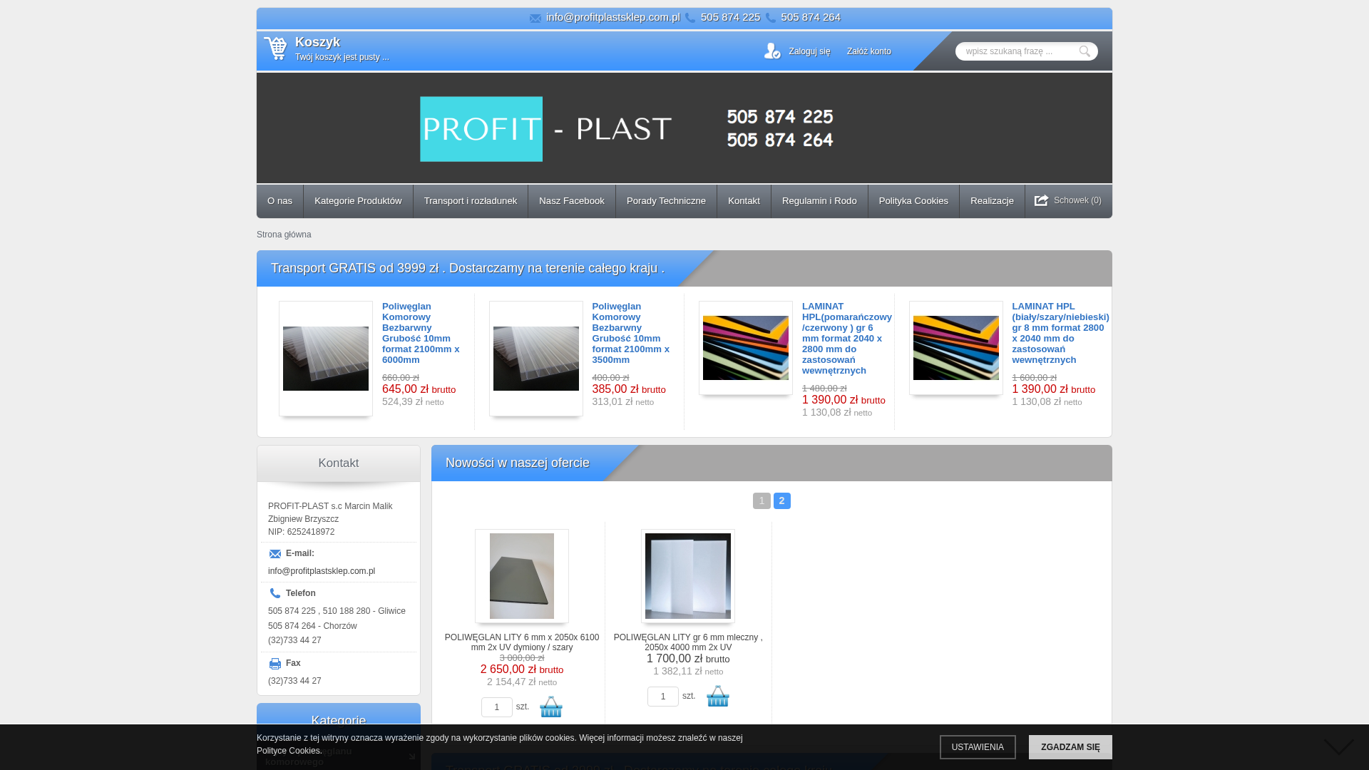Click the Załóż konto link

(x=868, y=51)
